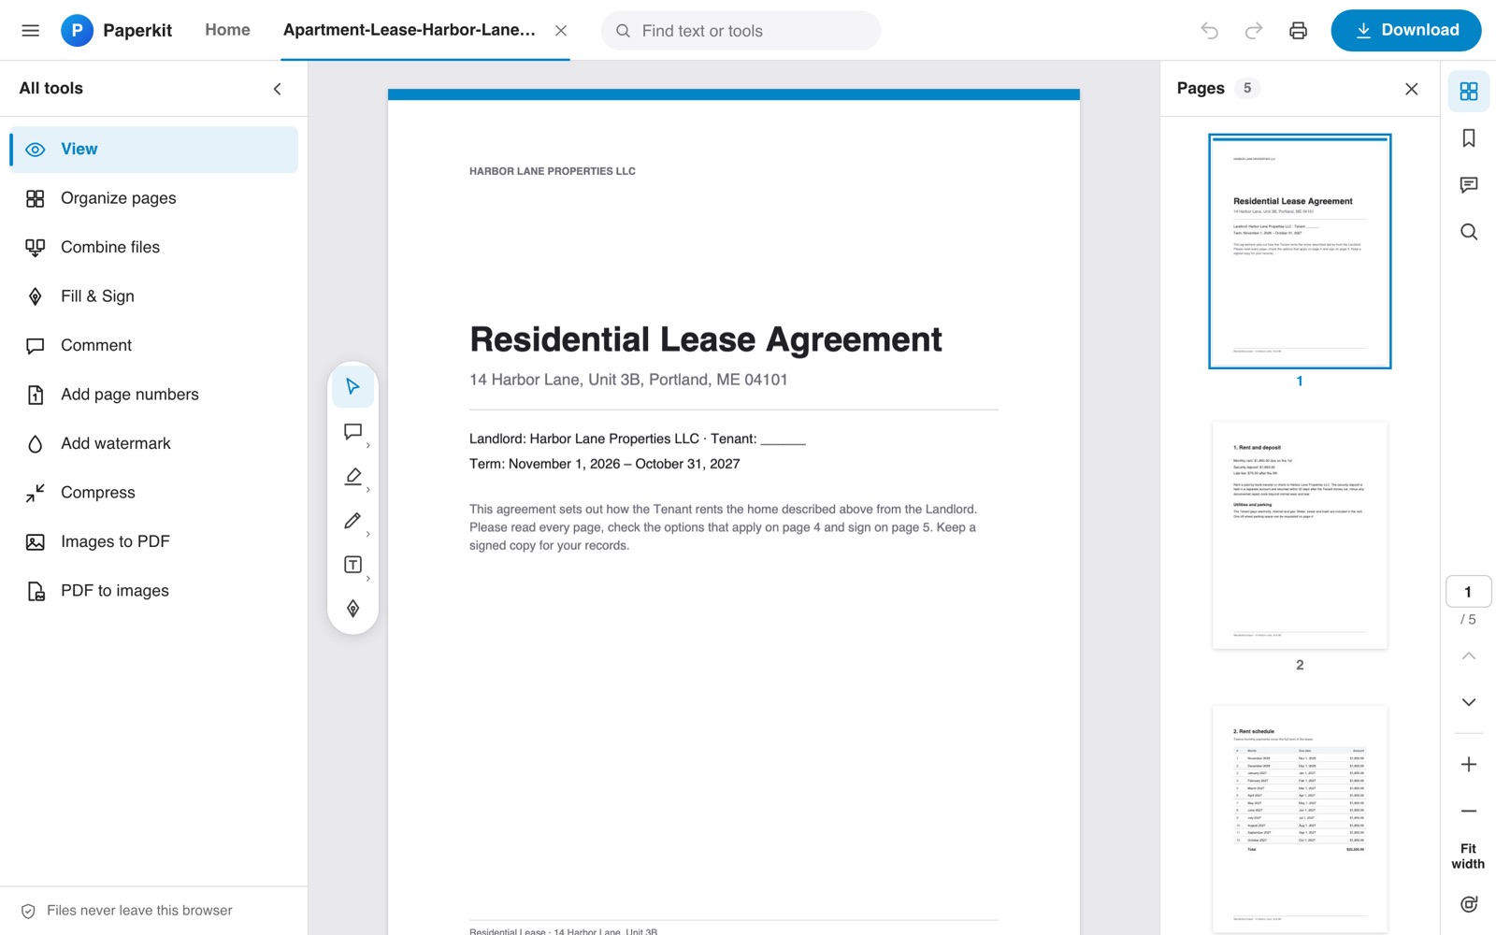Select the Compress tool
The height and width of the screenshot is (935, 1496).
[153, 493]
